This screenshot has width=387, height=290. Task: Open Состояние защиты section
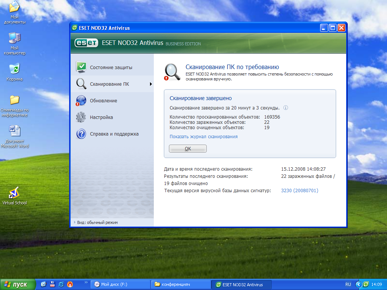pos(112,67)
